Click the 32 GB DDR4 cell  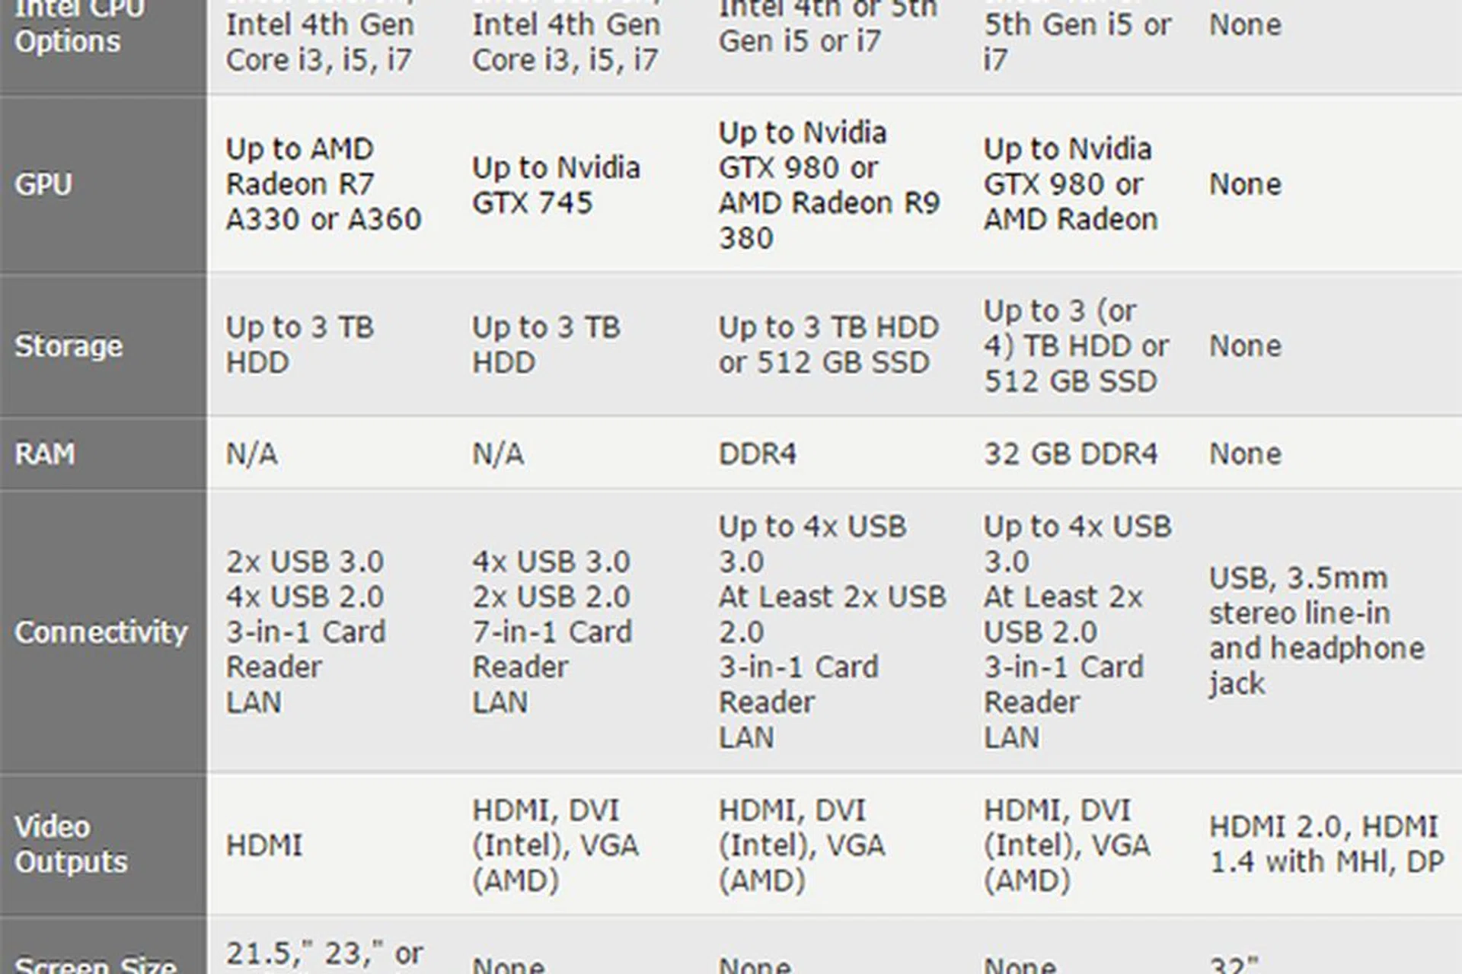[x=1070, y=454]
